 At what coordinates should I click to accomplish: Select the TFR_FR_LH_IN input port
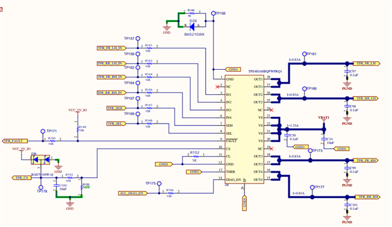pos(111,48)
